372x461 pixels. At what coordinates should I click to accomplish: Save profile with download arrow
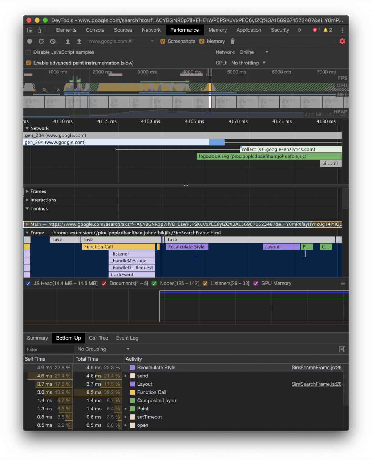[79, 41]
